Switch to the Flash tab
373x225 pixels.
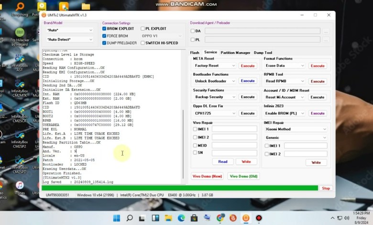195,53
